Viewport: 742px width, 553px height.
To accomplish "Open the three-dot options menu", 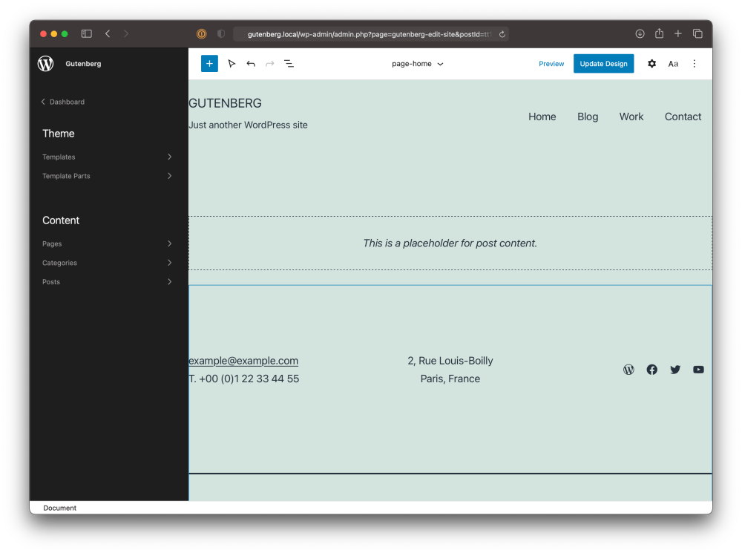I will 694,64.
